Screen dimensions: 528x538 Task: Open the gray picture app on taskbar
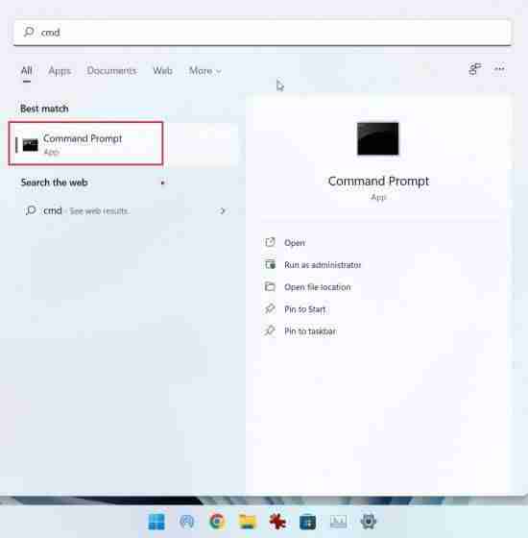point(338,522)
